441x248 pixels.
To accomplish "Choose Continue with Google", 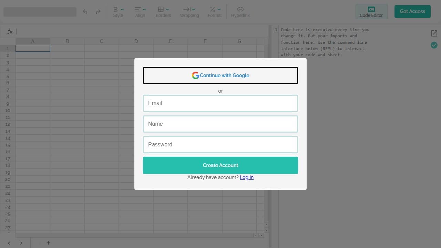I will (x=220, y=75).
